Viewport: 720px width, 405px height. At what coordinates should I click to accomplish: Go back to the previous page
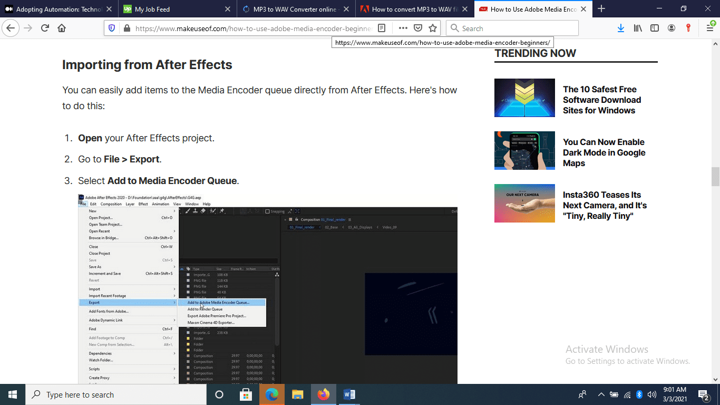point(11,28)
